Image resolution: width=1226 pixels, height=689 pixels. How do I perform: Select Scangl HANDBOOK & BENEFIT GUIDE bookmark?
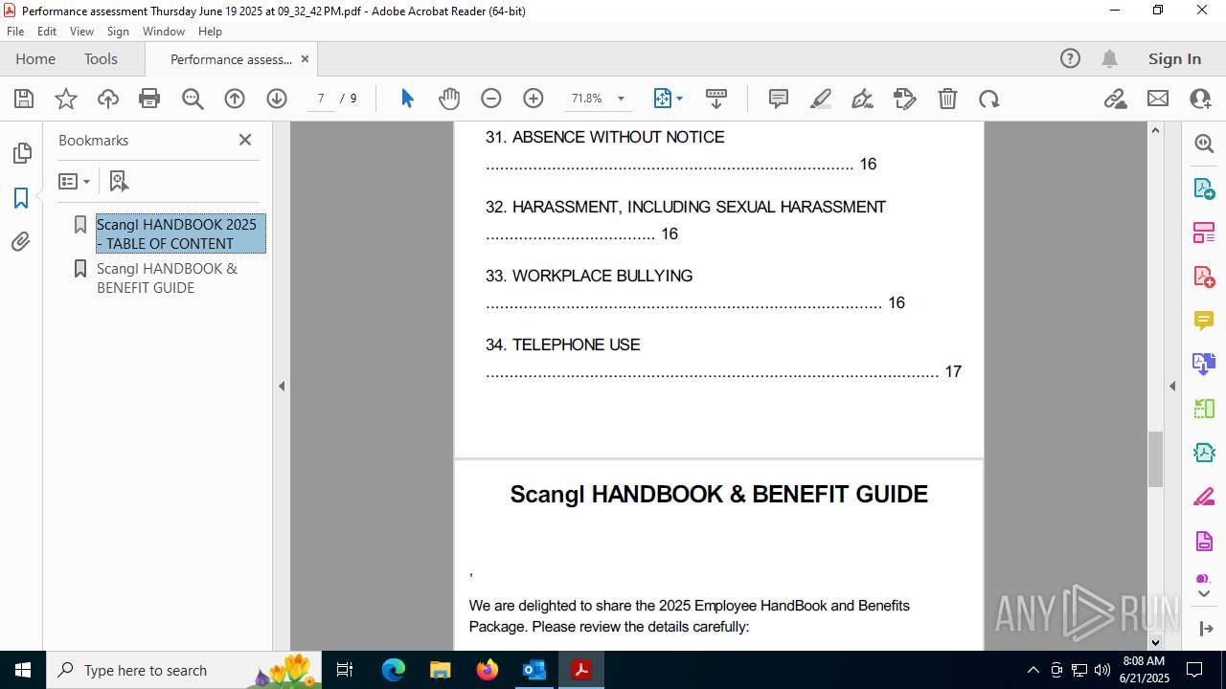tap(168, 278)
